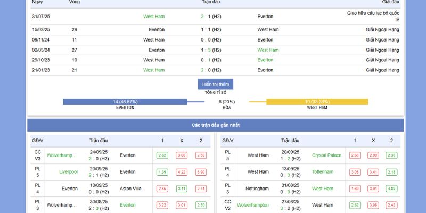
Task: Click odds 2.30 in the 30/08/25 row
Action: [x=201, y=205]
